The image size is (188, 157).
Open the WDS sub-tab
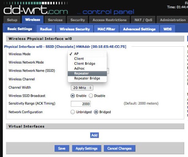(168, 29)
